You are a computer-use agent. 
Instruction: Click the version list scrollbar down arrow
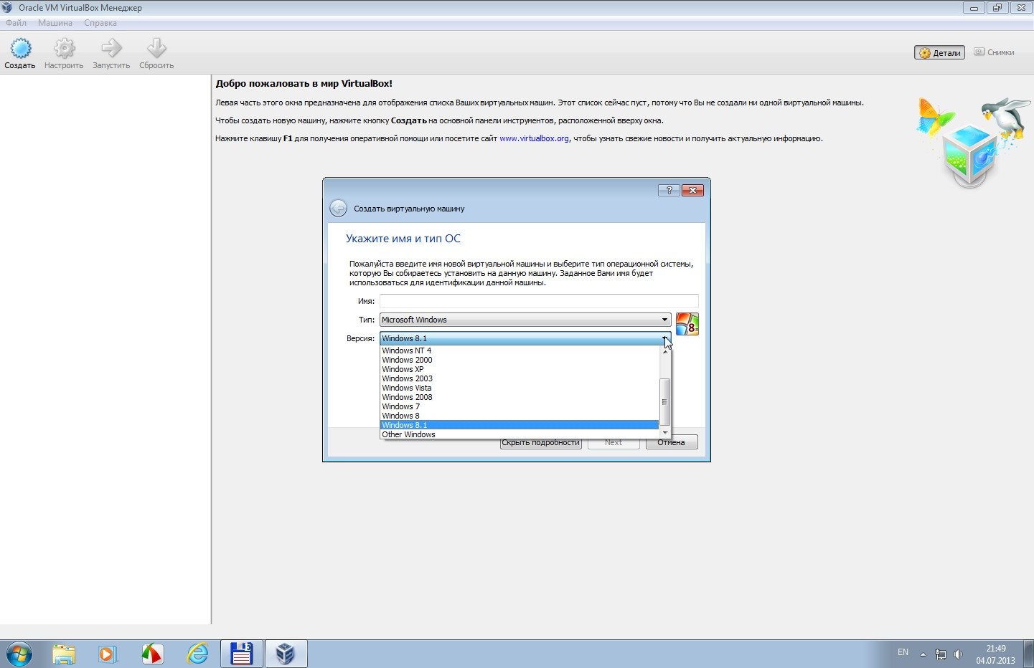(x=665, y=433)
